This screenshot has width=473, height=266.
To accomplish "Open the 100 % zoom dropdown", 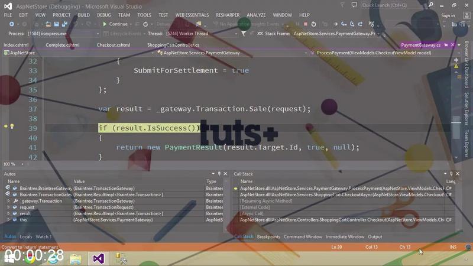I will [22, 164].
